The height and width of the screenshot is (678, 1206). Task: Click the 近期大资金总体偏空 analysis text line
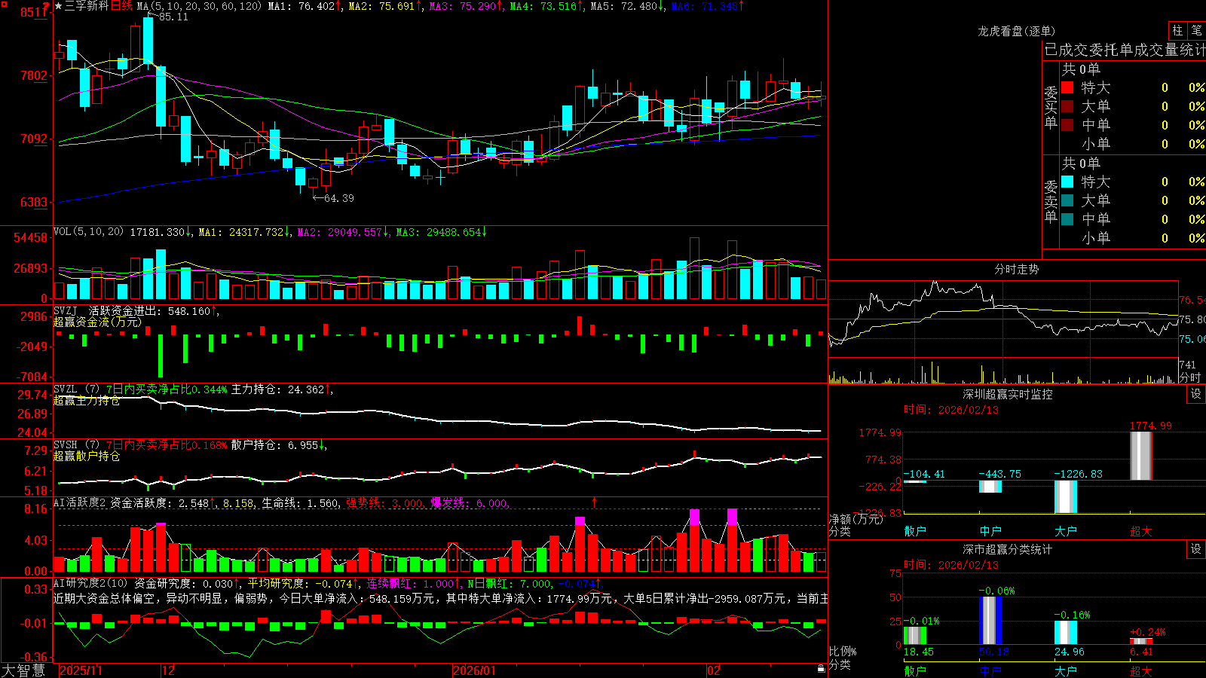(x=441, y=598)
